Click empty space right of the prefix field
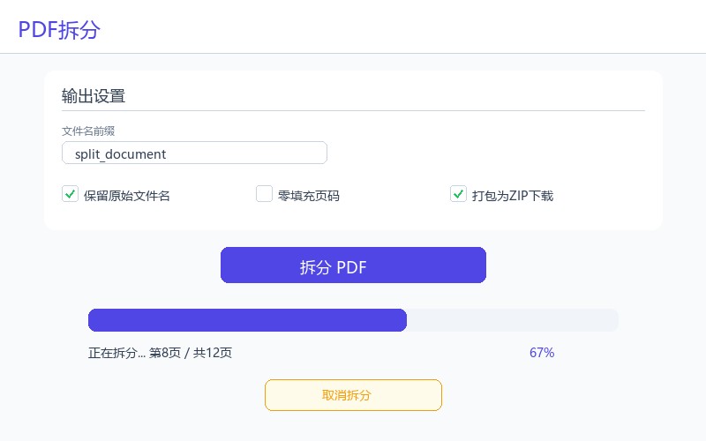This screenshot has height=441, width=706. click(x=486, y=153)
